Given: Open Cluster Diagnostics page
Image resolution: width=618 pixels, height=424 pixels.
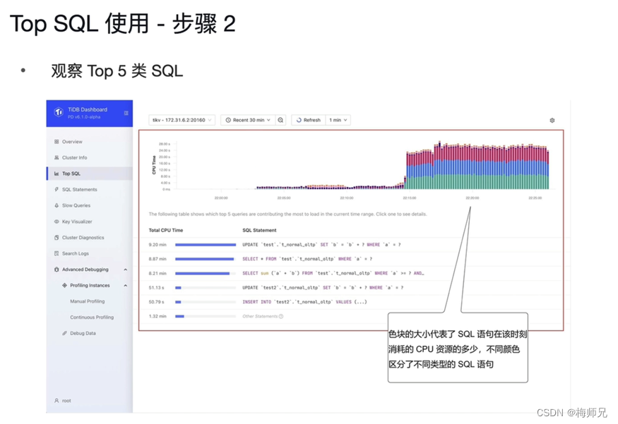Looking at the screenshot, I should coord(90,237).
